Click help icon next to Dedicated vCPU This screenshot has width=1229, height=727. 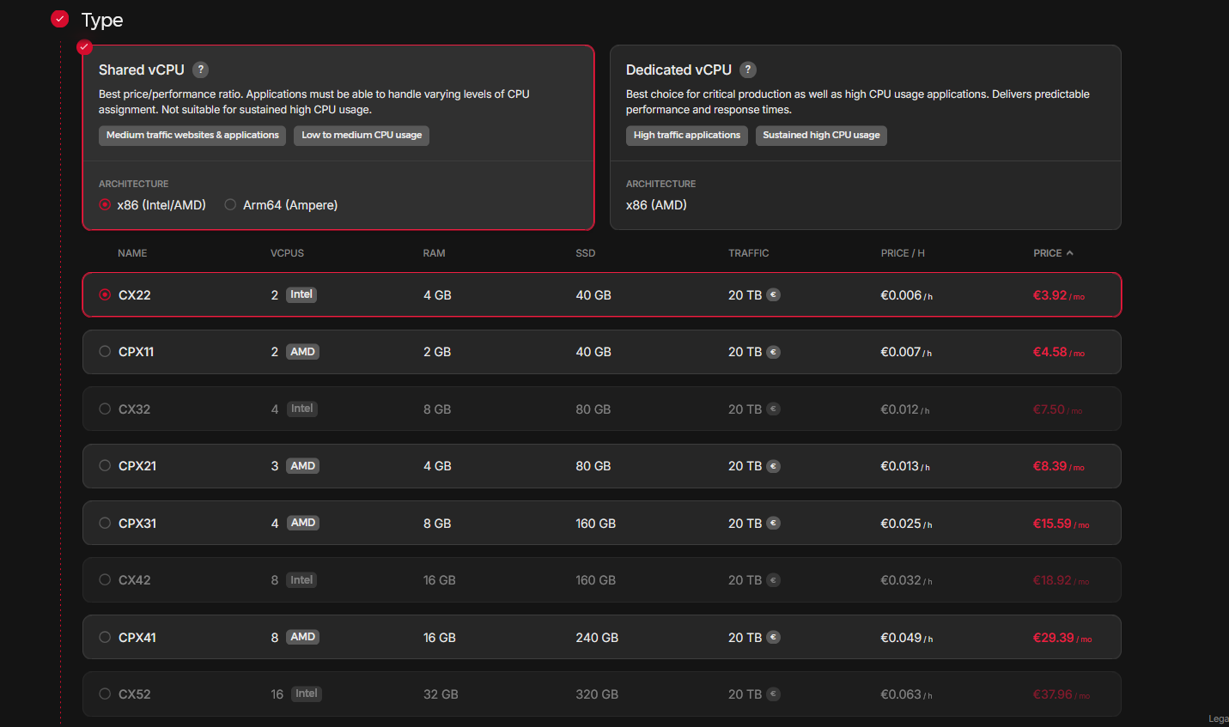pos(748,70)
